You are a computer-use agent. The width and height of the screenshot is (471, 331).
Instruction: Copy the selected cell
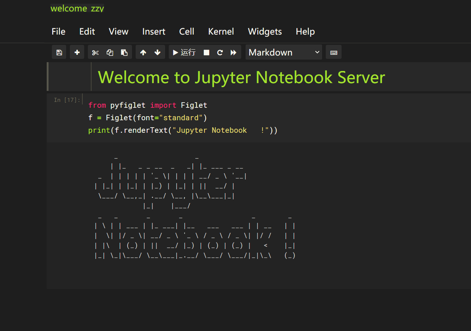(x=110, y=52)
